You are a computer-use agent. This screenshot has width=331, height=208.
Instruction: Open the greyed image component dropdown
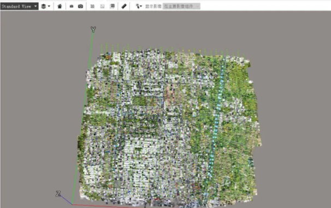tap(181, 7)
